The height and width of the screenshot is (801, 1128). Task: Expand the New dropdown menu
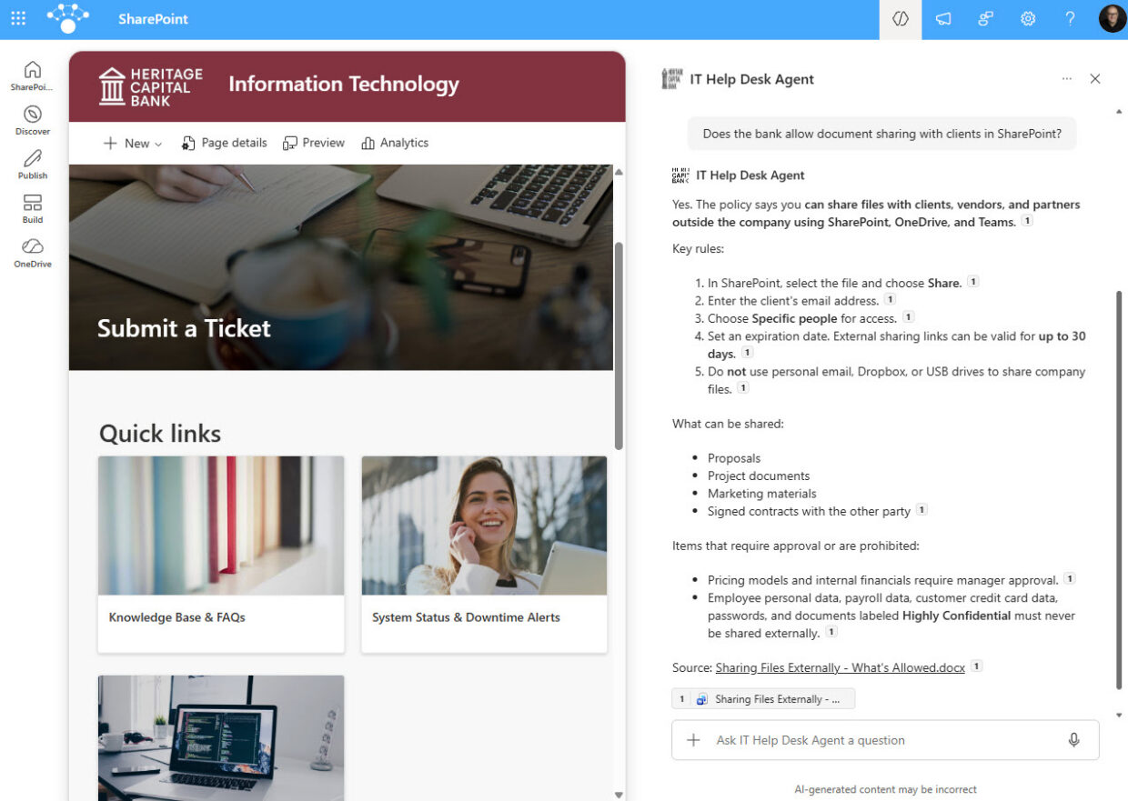click(x=133, y=144)
